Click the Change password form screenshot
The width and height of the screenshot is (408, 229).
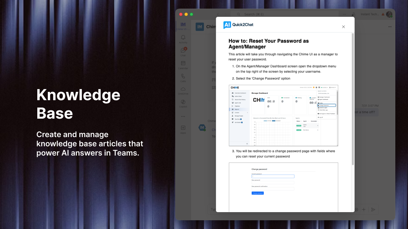pyautogui.click(x=283, y=187)
